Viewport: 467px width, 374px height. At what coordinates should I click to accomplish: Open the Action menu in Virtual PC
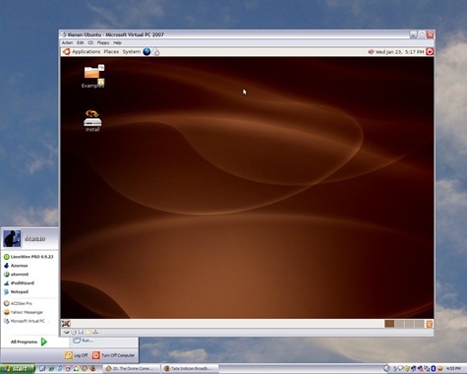click(x=67, y=42)
